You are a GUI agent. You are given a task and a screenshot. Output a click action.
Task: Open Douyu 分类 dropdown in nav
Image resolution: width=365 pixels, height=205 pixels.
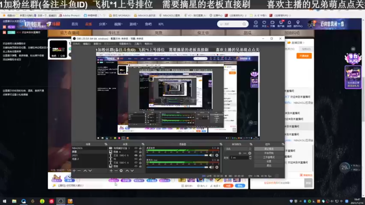pos(103,24)
